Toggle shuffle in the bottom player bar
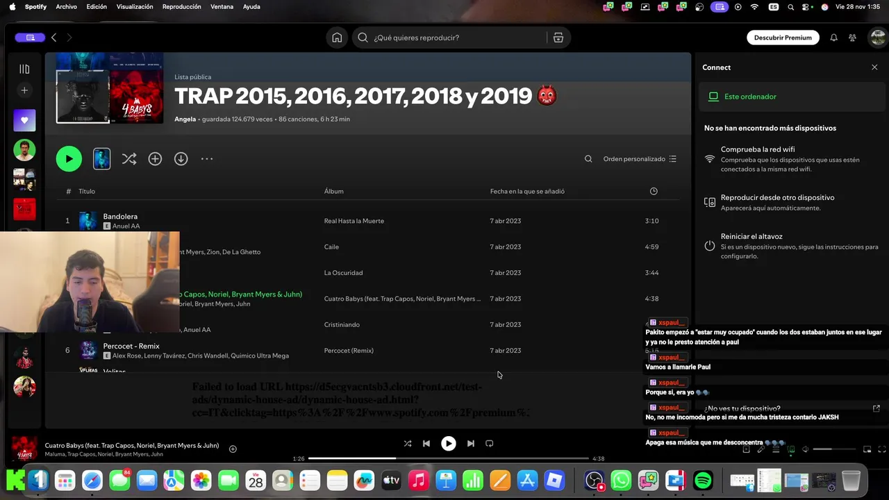This screenshot has width=889, height=500. tap(408, 443)
